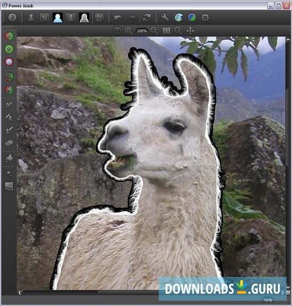Select the brush with person silhouette tool
This screenshot has height=306, width=292.
(x=9, y=130)
